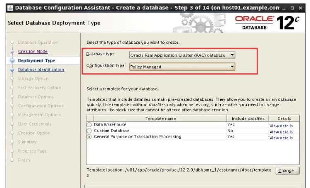Click Database Options step in sidebar
Image resolution: width=310 pixels, height=188 pixels.
pyautogui.click(x=36, y=97)
